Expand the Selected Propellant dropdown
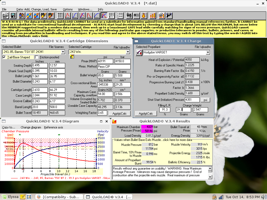The height and width of the screenshot is (200, 267). point(208,52)
